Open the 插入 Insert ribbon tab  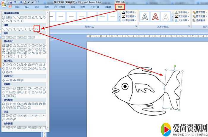point(27,7)
